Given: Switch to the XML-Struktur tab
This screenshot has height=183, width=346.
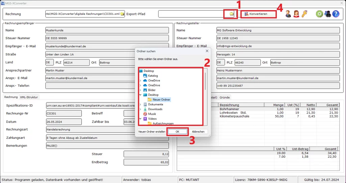Looking at the screenshot, I should [x=29, y=97].
